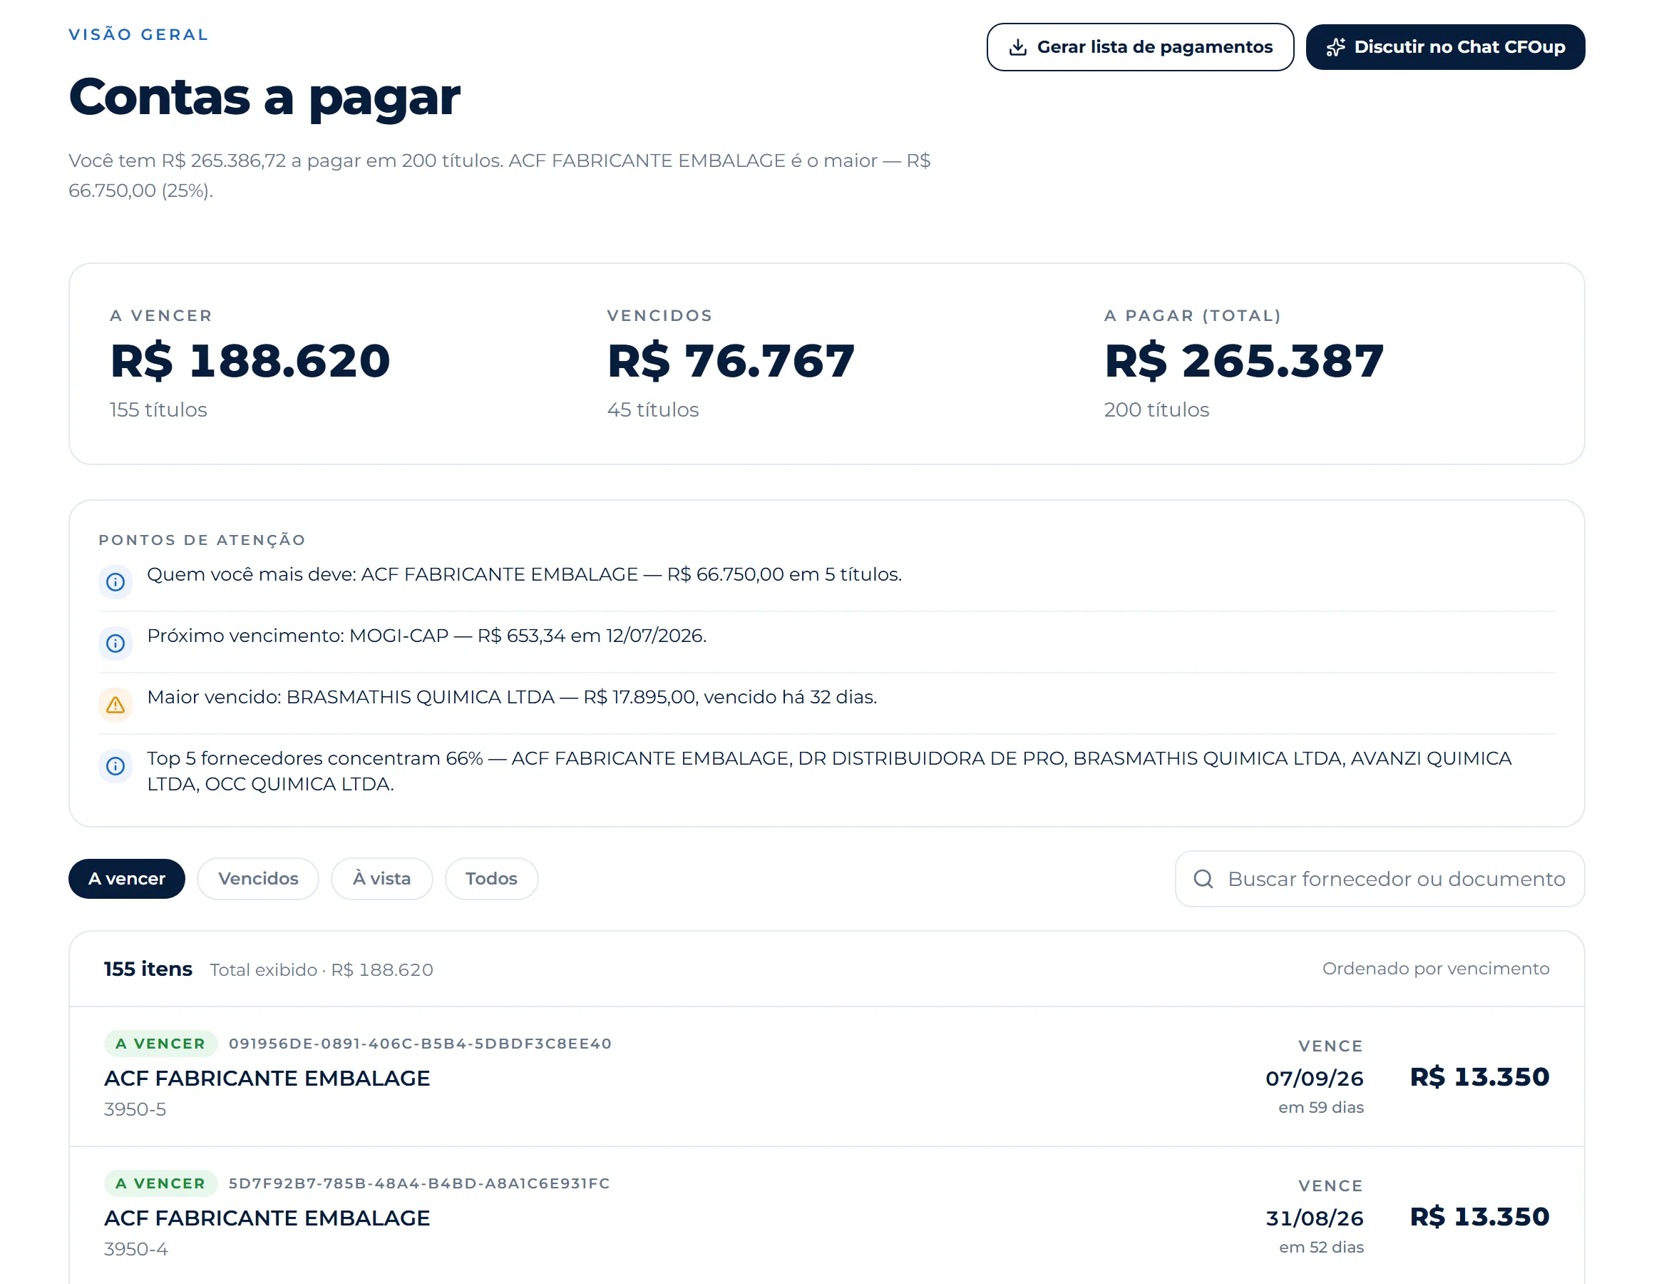
Task: Click Total exibido · R$ 188.620 text
Action: (321, 969)
